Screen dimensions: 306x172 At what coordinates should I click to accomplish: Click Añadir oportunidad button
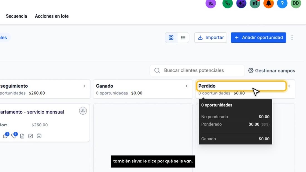[258, 38]
